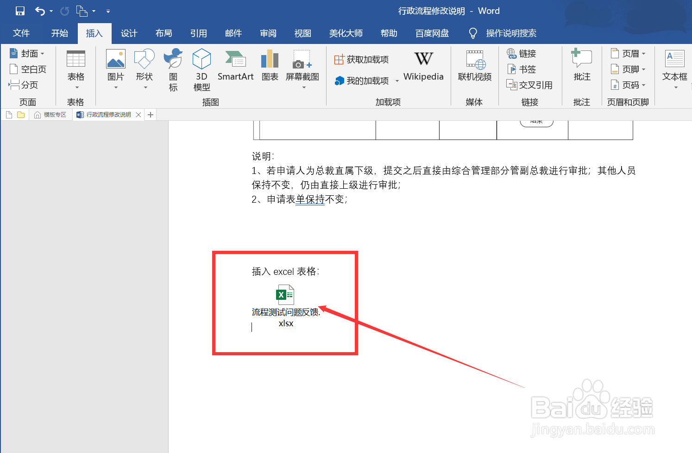Open the 页眉 header dropdown
The height and width of the screenshot is (453, 692).
point(628,54)
